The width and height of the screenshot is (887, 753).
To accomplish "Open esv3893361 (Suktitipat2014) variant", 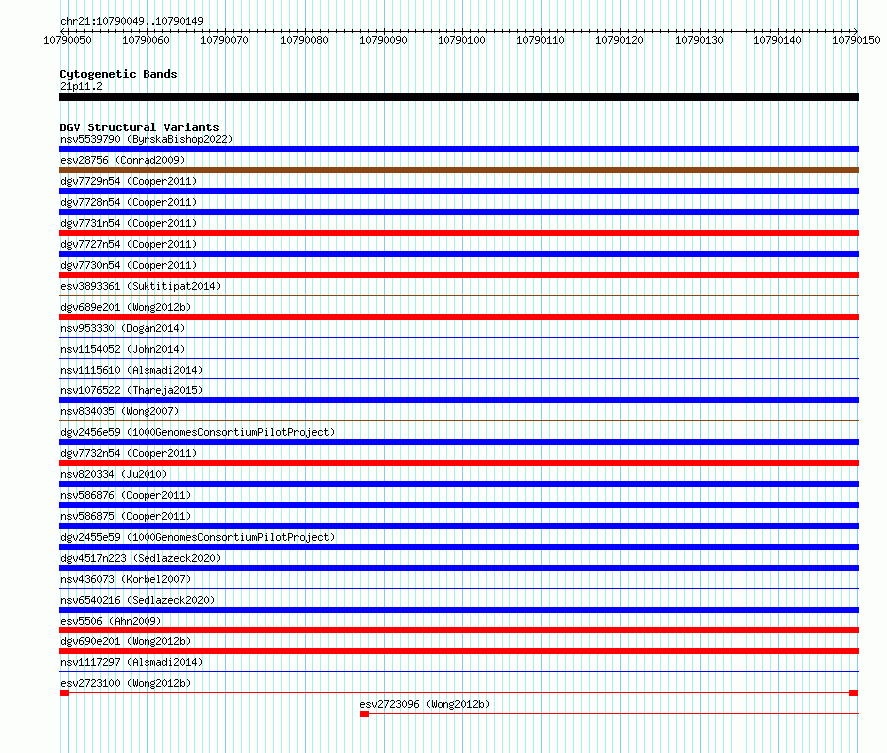I will (141, 286).
